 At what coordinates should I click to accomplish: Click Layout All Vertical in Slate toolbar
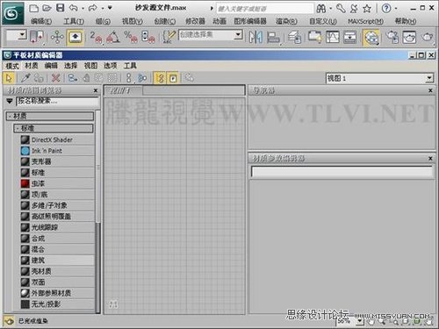[128, 78]
